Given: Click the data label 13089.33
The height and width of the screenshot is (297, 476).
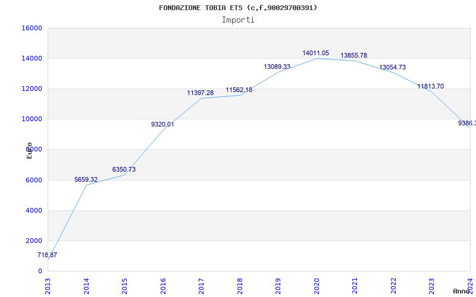Looking at the screenshot, I should pos(277,67).
